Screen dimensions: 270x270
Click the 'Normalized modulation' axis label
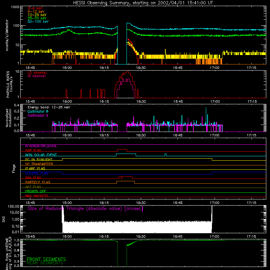click(8, 118)
